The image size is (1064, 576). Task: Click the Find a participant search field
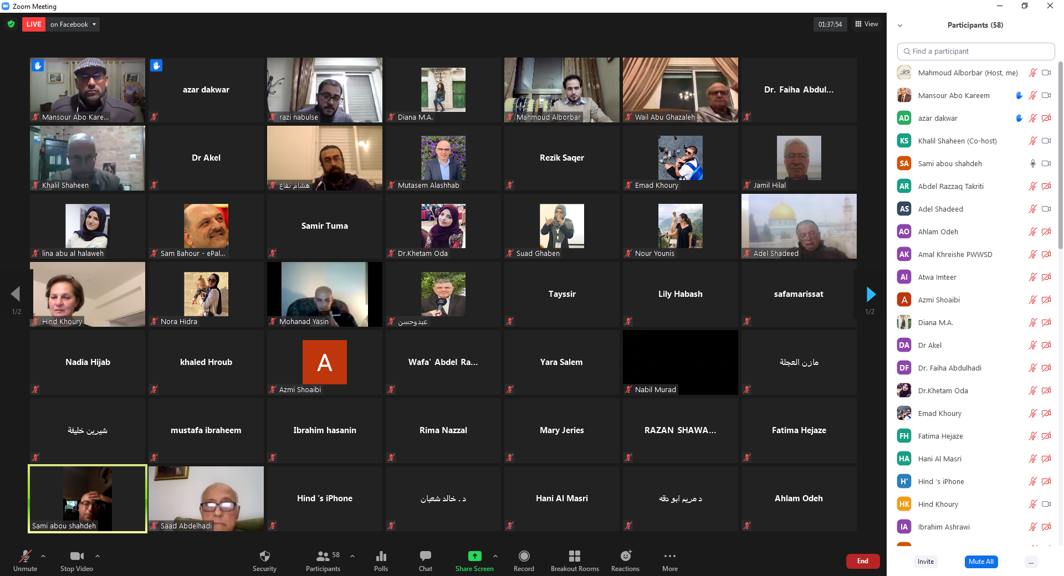(x=975, y=52)
